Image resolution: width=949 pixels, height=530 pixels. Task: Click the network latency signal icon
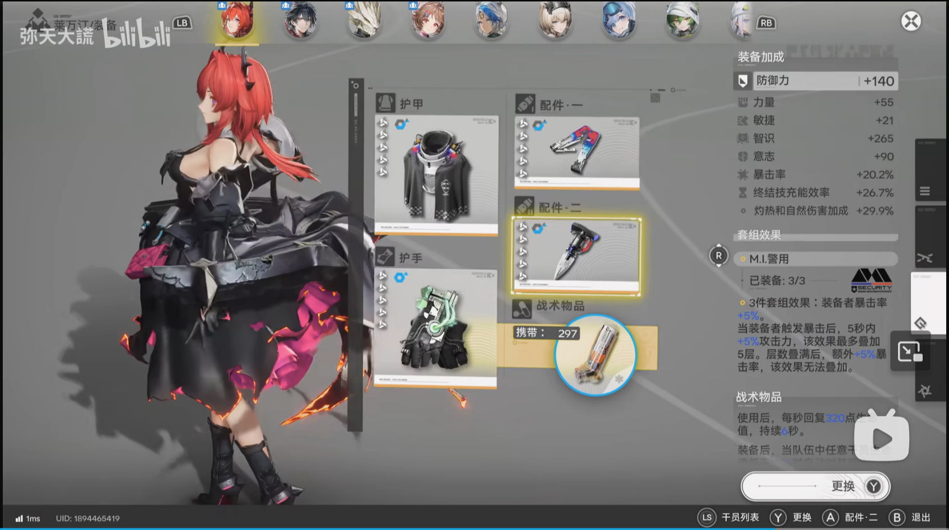(19, 518)
